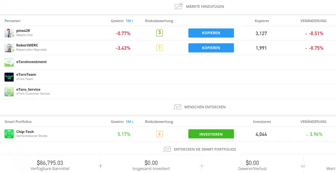Open the Menschen entdecken link

point(205,107)
